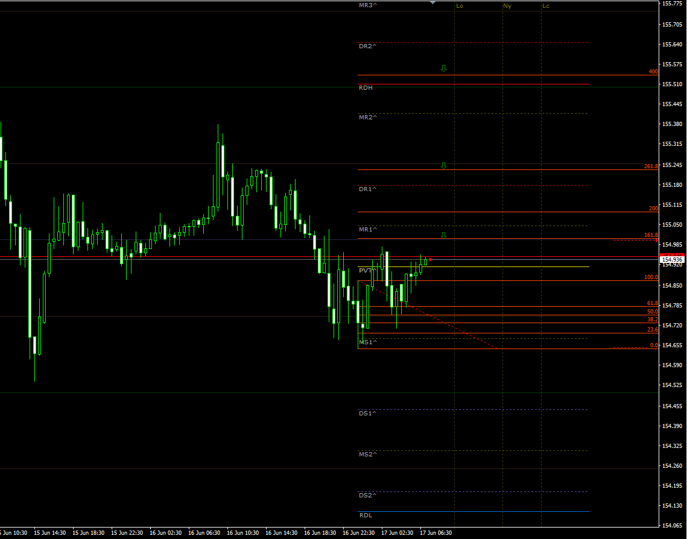Image resolution: width=687 pixels, height=539 pixels.
Task: Click the red dot beside the latest candle
Action: 430,260
